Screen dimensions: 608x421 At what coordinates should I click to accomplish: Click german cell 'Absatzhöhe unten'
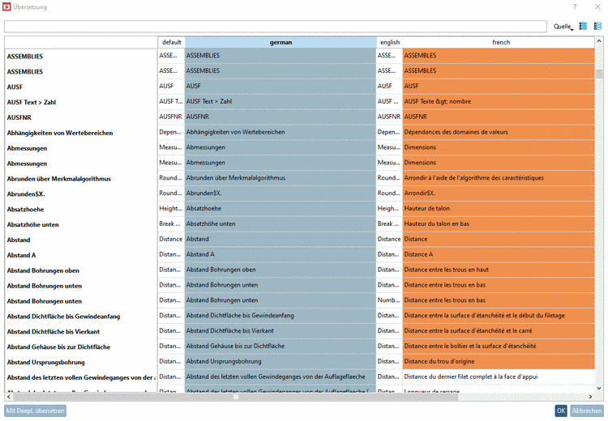[x=280, y=223]
